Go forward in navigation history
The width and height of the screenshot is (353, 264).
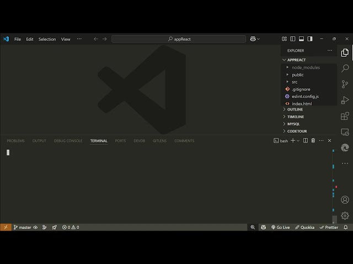(104, 39)
